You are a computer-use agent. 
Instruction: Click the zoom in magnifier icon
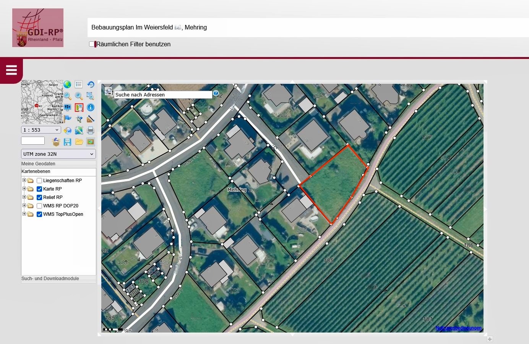pyautogui.click(x=79, y=96)
